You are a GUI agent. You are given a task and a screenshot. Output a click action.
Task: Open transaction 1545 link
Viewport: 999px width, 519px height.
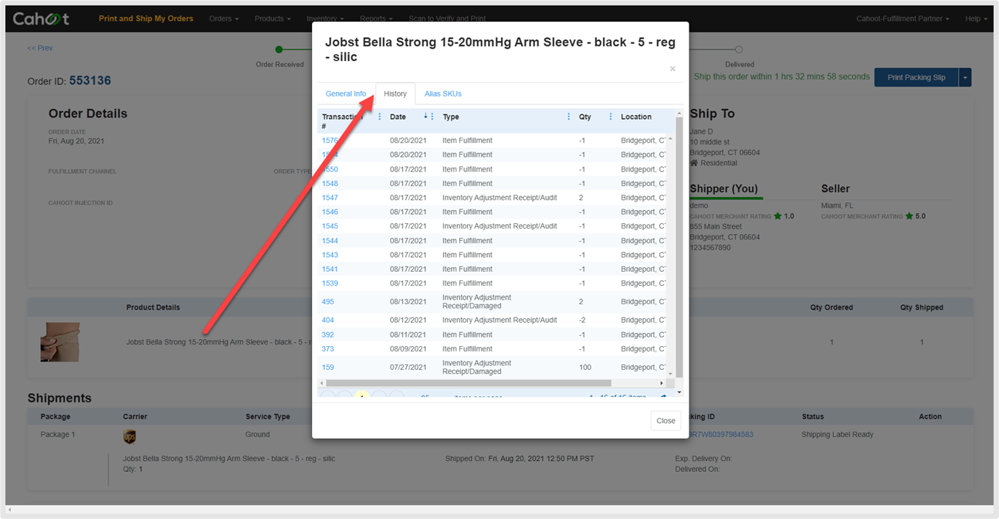330,226
